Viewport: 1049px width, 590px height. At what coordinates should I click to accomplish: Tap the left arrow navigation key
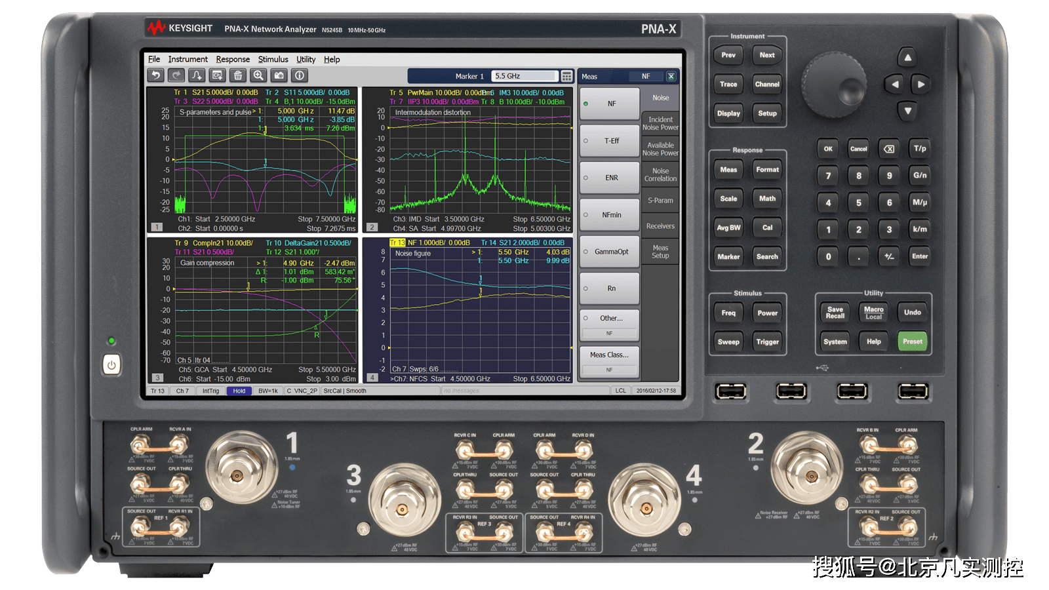click(894, 84)
